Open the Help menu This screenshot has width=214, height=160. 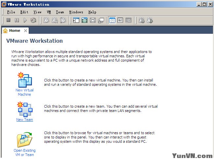click(92, 12)
